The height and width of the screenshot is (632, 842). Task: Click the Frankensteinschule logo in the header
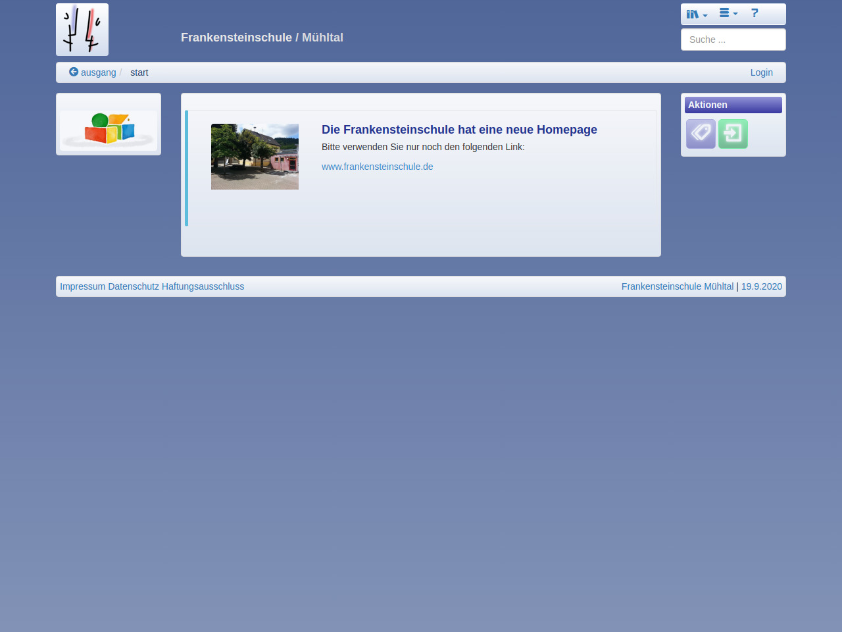82,30
